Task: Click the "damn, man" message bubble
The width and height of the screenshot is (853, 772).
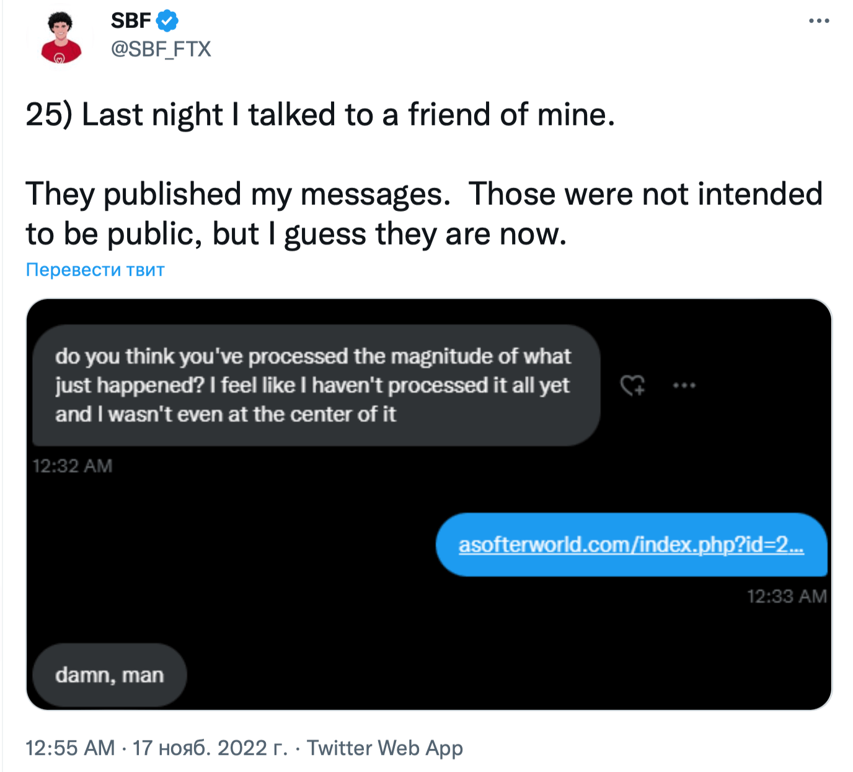Action: 109,675
